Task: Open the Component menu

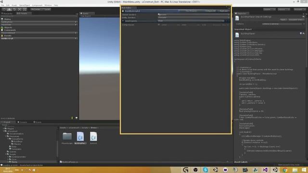Action: 37,5
